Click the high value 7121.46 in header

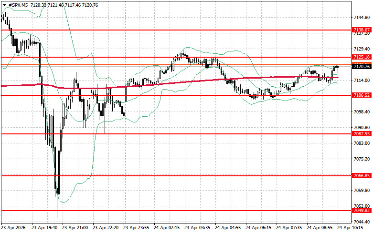[56, 5]
